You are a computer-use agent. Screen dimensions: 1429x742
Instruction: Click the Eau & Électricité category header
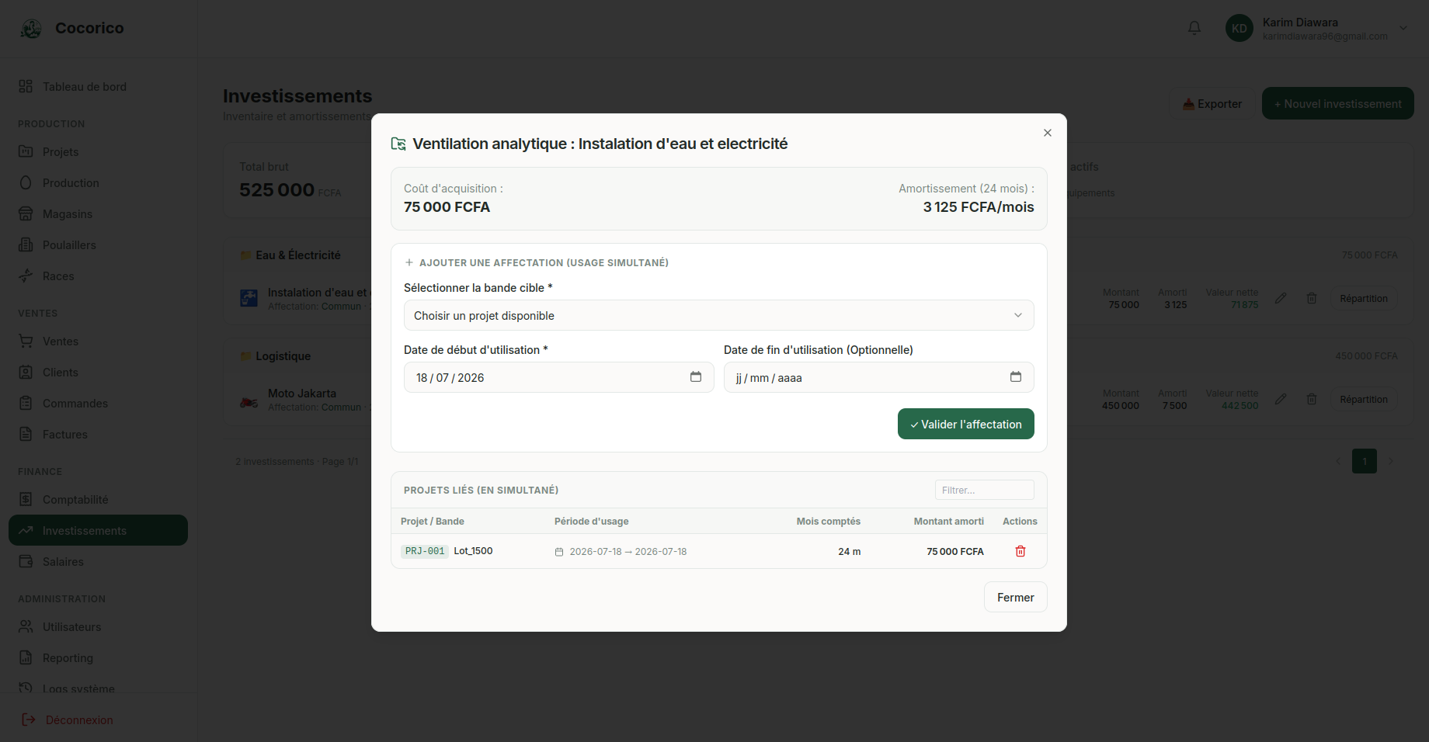point(297,255)
